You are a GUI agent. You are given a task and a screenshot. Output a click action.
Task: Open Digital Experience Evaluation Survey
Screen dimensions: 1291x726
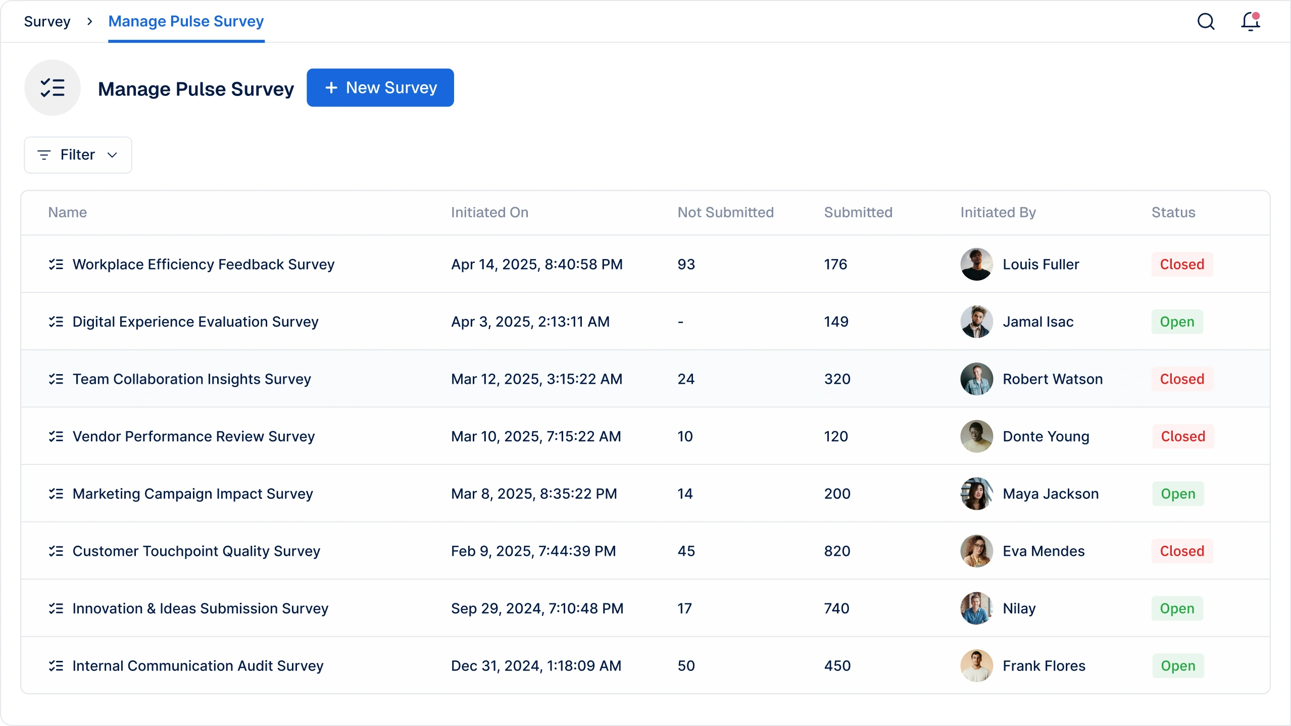195,322
